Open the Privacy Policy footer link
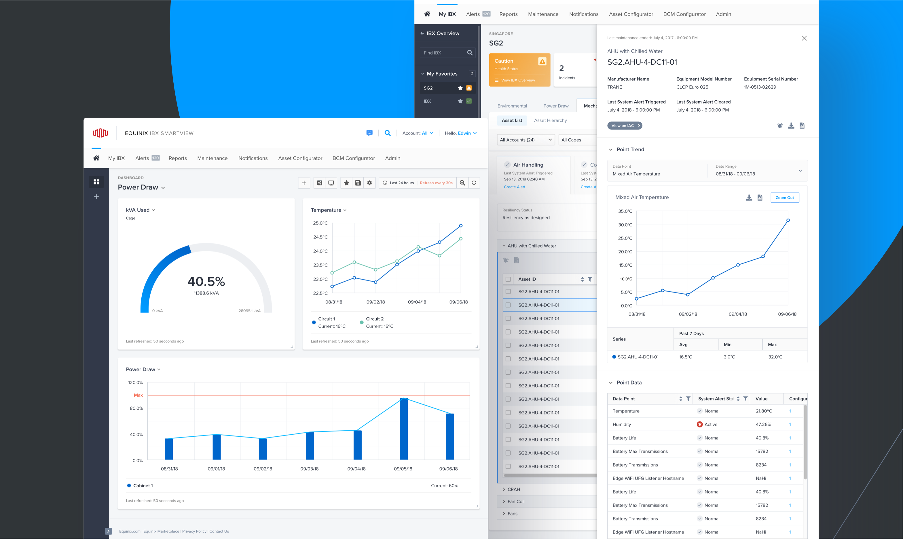The height and width of the screenshot is (539, 903). (x=194, y=531)
